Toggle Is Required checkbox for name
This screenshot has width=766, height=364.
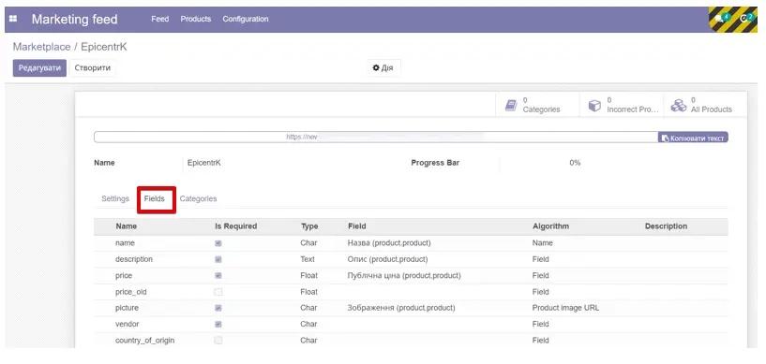[218, 242]
